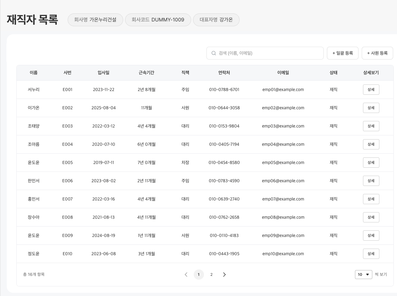Select page 1 in pagination
This screenshot has width=397, height=296.
point(199,275)
